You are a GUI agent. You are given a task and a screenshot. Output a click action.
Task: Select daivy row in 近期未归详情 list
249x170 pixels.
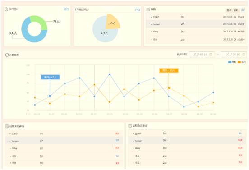64,148
